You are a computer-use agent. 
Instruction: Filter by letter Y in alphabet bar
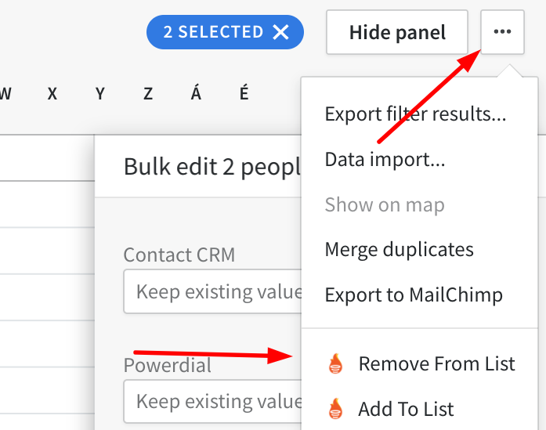pos(100,94)
